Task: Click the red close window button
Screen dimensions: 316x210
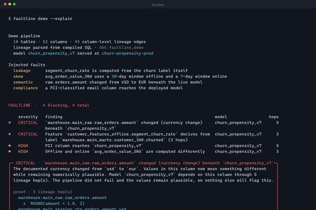Action: (5, 4)
